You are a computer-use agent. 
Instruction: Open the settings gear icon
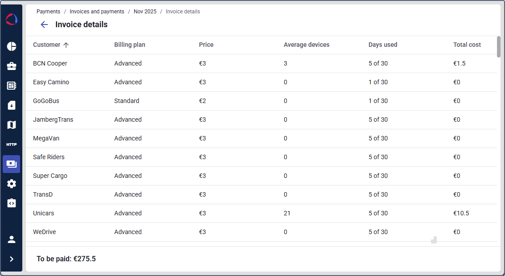[x=12, y=184]
